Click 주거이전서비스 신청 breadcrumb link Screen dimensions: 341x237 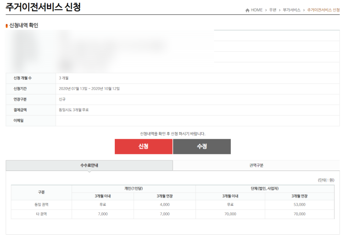pyautogui.click(x=323, y=10)
